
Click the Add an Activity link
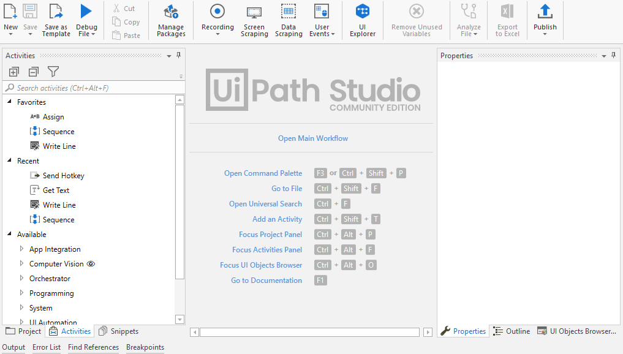pos(278,219)
